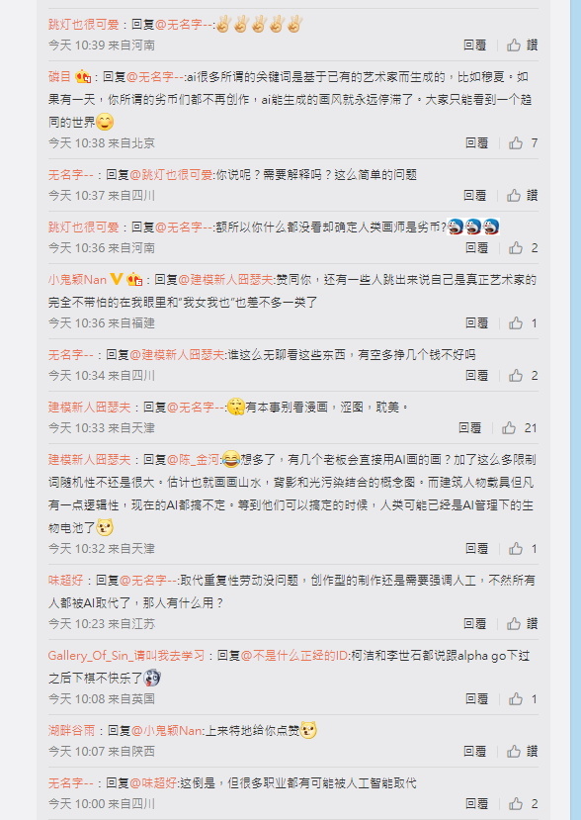Like 湖畔谷雨's 10:07 comment
This screenshot has height=820, width=581.
523,751
